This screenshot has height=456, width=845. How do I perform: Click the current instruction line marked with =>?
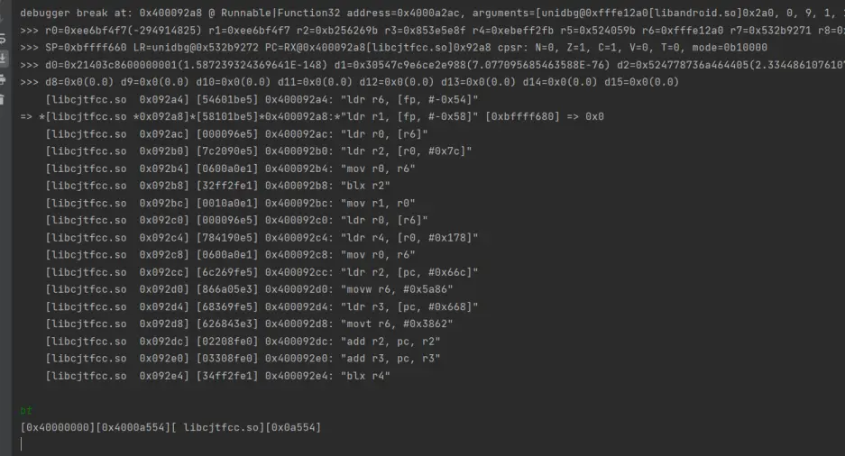click(312, 117)
